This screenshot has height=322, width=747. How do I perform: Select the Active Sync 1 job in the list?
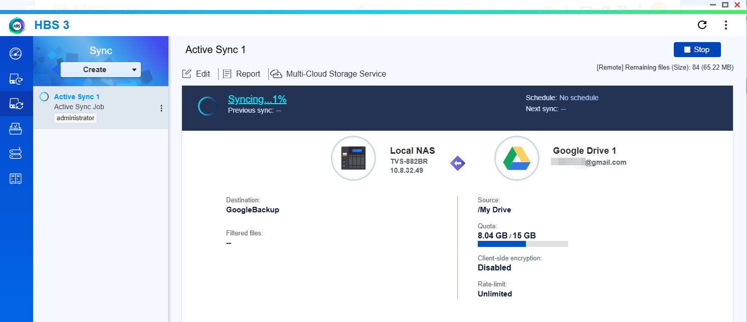click(76, 97)
